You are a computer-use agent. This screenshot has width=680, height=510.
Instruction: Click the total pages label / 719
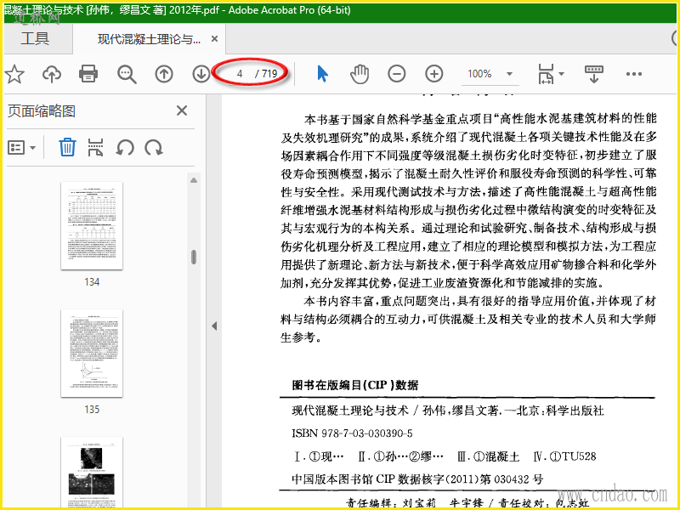pyautogui.click(x=266, y=74)
